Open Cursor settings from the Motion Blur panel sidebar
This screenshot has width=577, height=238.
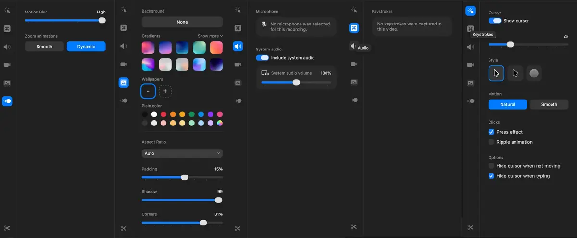[x=7, y=10]
